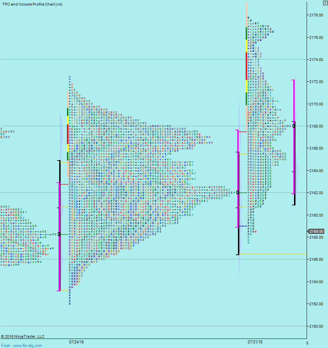
Task: Click the 2172.00 price axis label
Action: coord(316,82)
